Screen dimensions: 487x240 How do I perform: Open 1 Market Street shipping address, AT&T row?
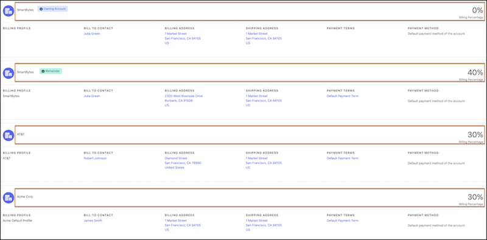[256, 158]
